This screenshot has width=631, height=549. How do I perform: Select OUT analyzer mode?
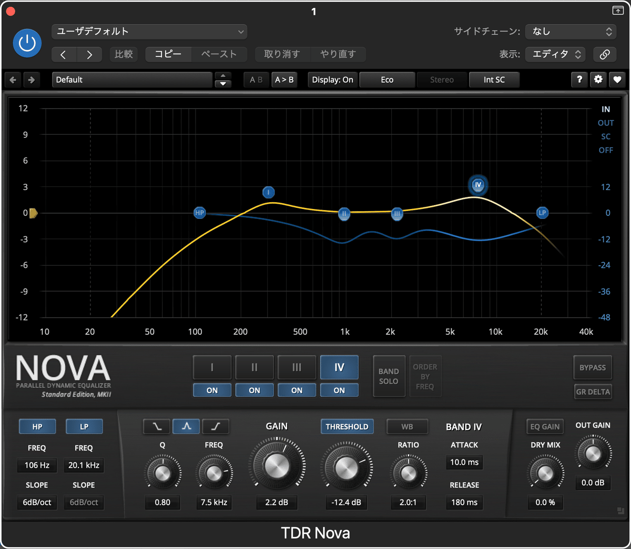click(606, 123)
